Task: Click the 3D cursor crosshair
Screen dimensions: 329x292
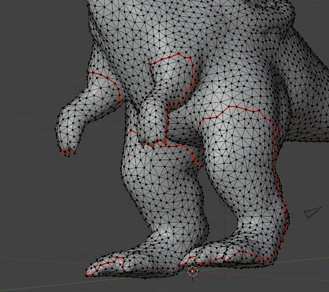Action: click(x=192, y=271)
